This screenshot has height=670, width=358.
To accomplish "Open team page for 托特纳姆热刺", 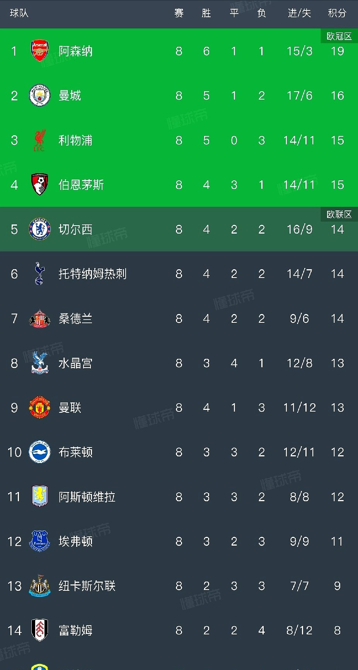I will tap(92, 274).
